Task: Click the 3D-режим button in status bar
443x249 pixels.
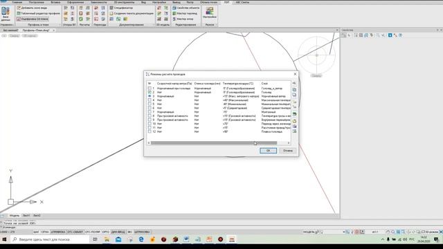Action: [431, 232]
